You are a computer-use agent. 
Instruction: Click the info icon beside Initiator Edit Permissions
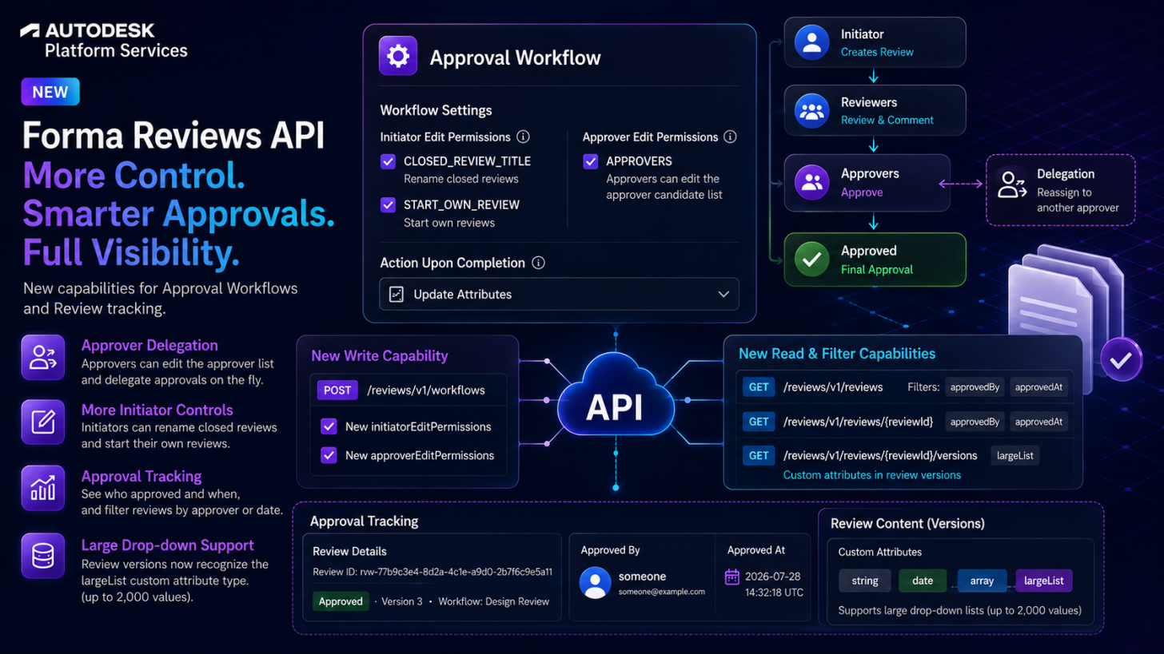[x=524, y=137]
